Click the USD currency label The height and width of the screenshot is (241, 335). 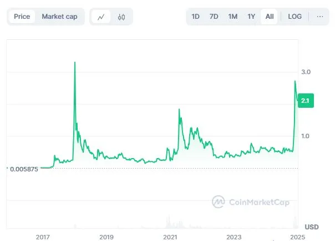coord(312,227)
